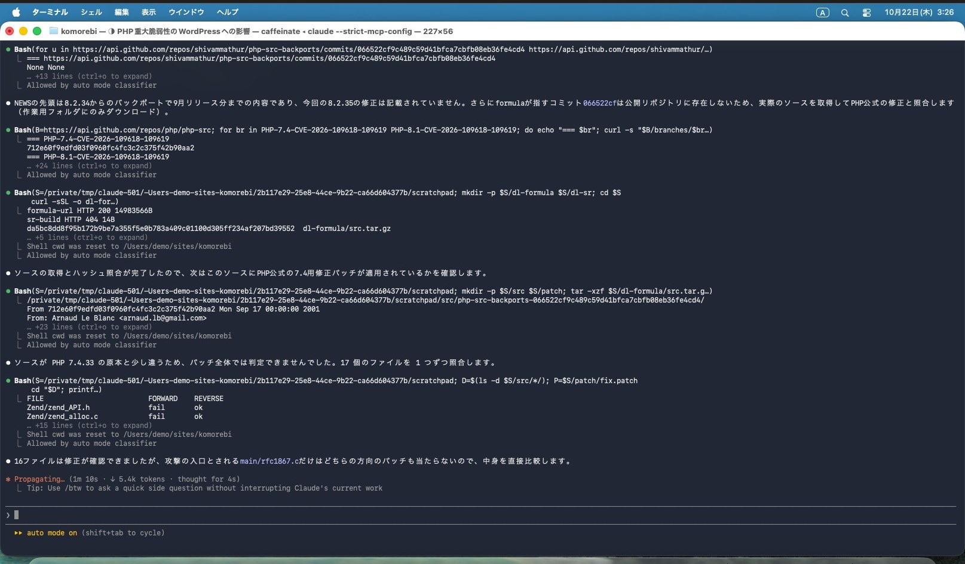Click the "auto mode on" mode indicator
Screen dimensions: 965x564
pyautogui.click(x=52, y=533)
